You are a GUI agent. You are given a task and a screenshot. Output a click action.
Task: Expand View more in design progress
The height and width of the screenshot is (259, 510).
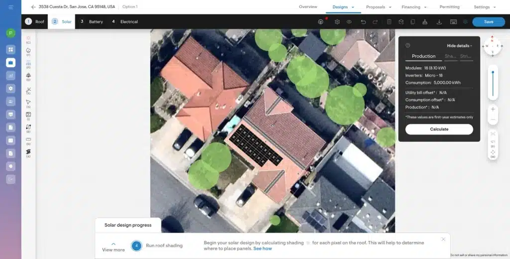[114, 247]
